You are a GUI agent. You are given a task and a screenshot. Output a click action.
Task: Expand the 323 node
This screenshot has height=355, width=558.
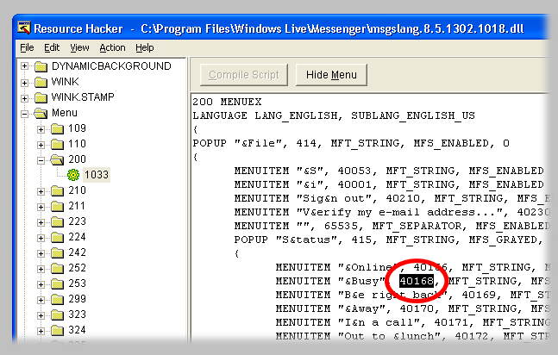click(41, 315)
